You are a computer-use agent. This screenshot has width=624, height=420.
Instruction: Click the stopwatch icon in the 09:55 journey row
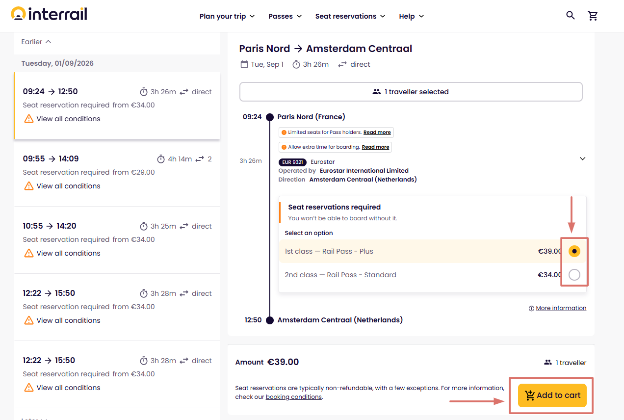tap(161, 159)
